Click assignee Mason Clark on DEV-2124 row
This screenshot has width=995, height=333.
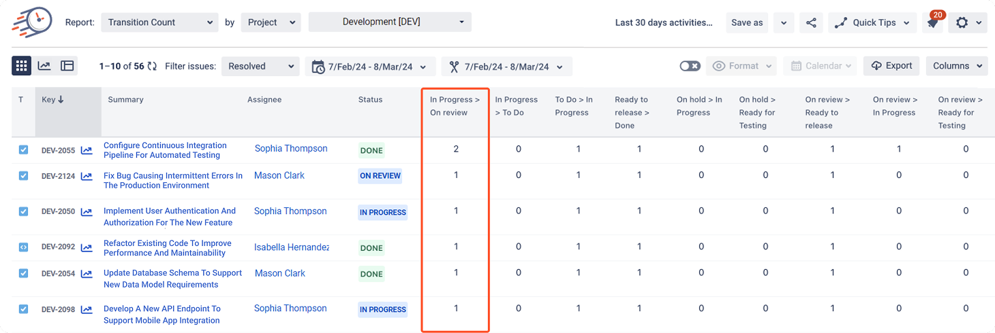coord(279,175)
